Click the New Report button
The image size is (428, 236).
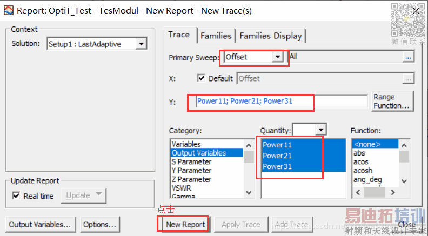(x=185, y=224)
